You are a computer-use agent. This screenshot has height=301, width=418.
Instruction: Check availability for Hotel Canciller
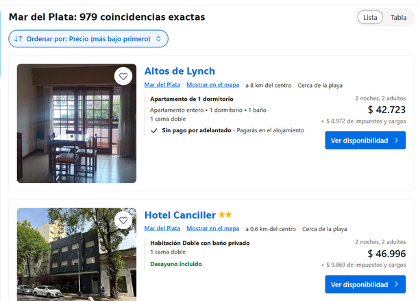pyautogui.click(x=365, y=285)
